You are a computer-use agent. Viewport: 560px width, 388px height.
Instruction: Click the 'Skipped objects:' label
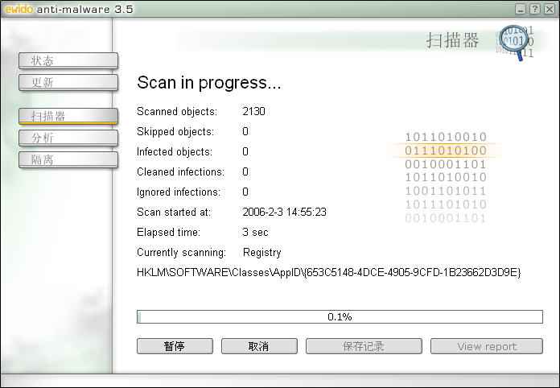click(x=175, y=132)
